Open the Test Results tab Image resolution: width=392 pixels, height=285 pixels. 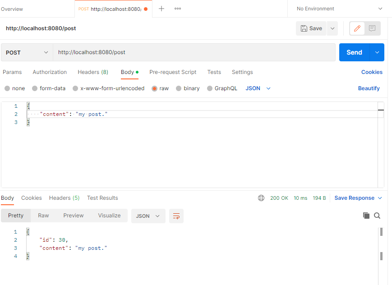pos(102,198)
